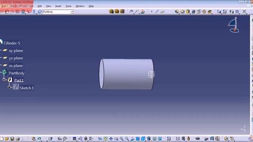
Task: Open the blue cube icon's flyout arrow
Action: click(x=145, y=141)
